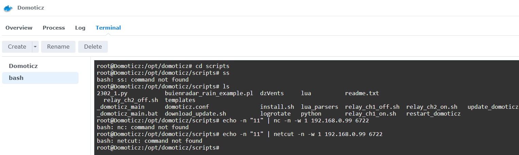The width and height of the screenshot is (519, 155).
Task: Click the Create button
Action: [17, 47]
